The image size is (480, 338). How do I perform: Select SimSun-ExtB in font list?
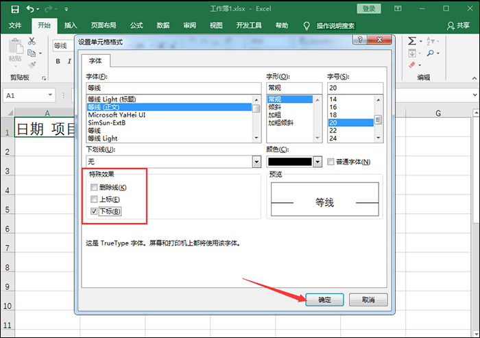[169, 123]
